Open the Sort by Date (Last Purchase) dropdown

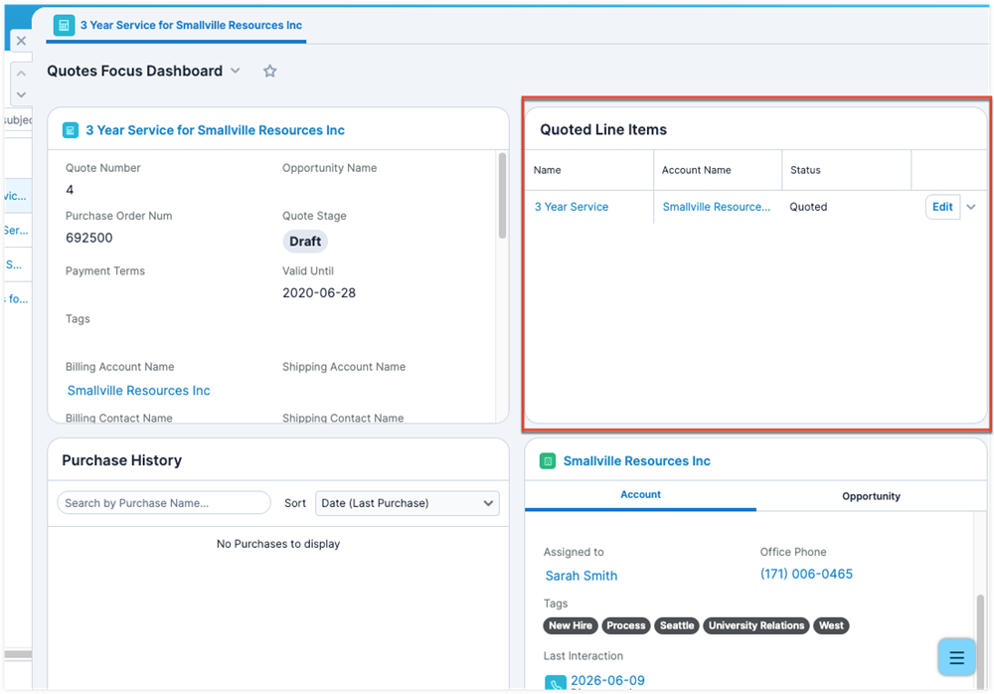[408, 503]
